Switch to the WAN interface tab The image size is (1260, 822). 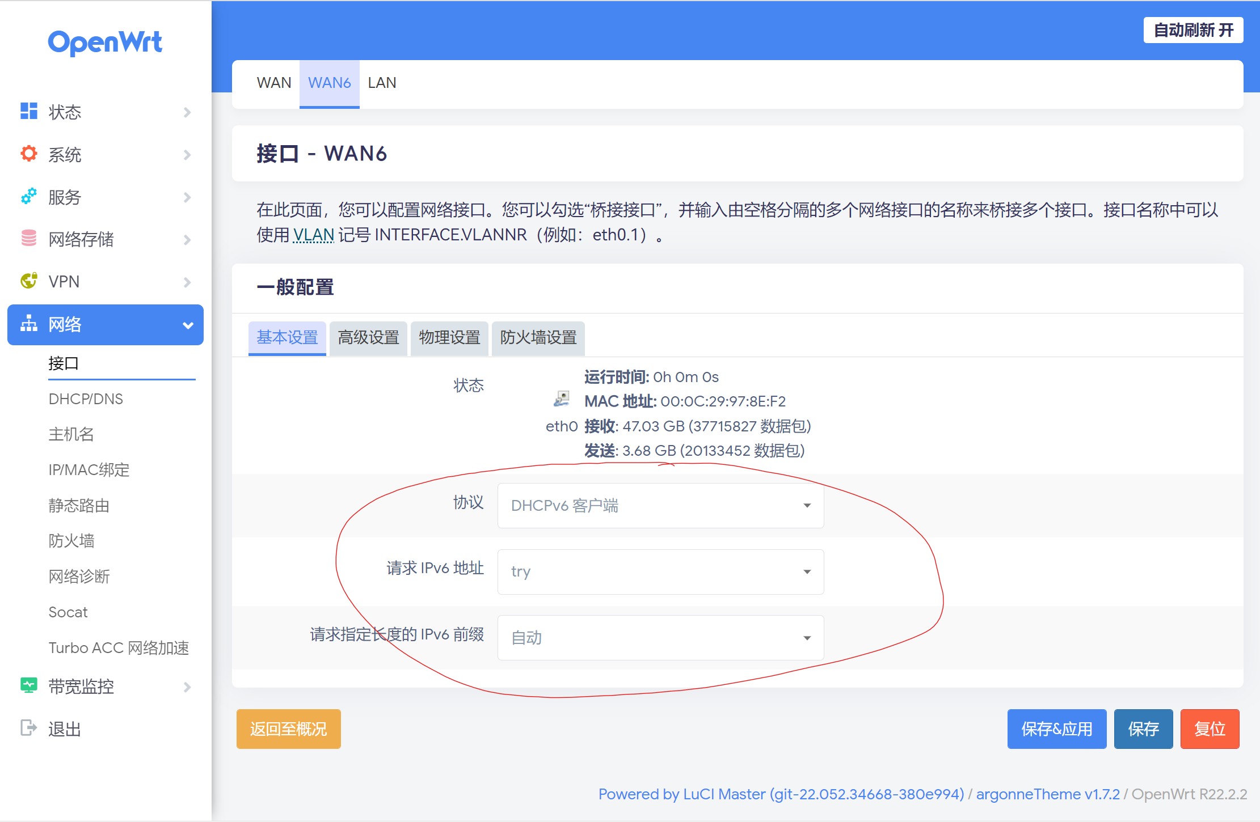[273, 83]
